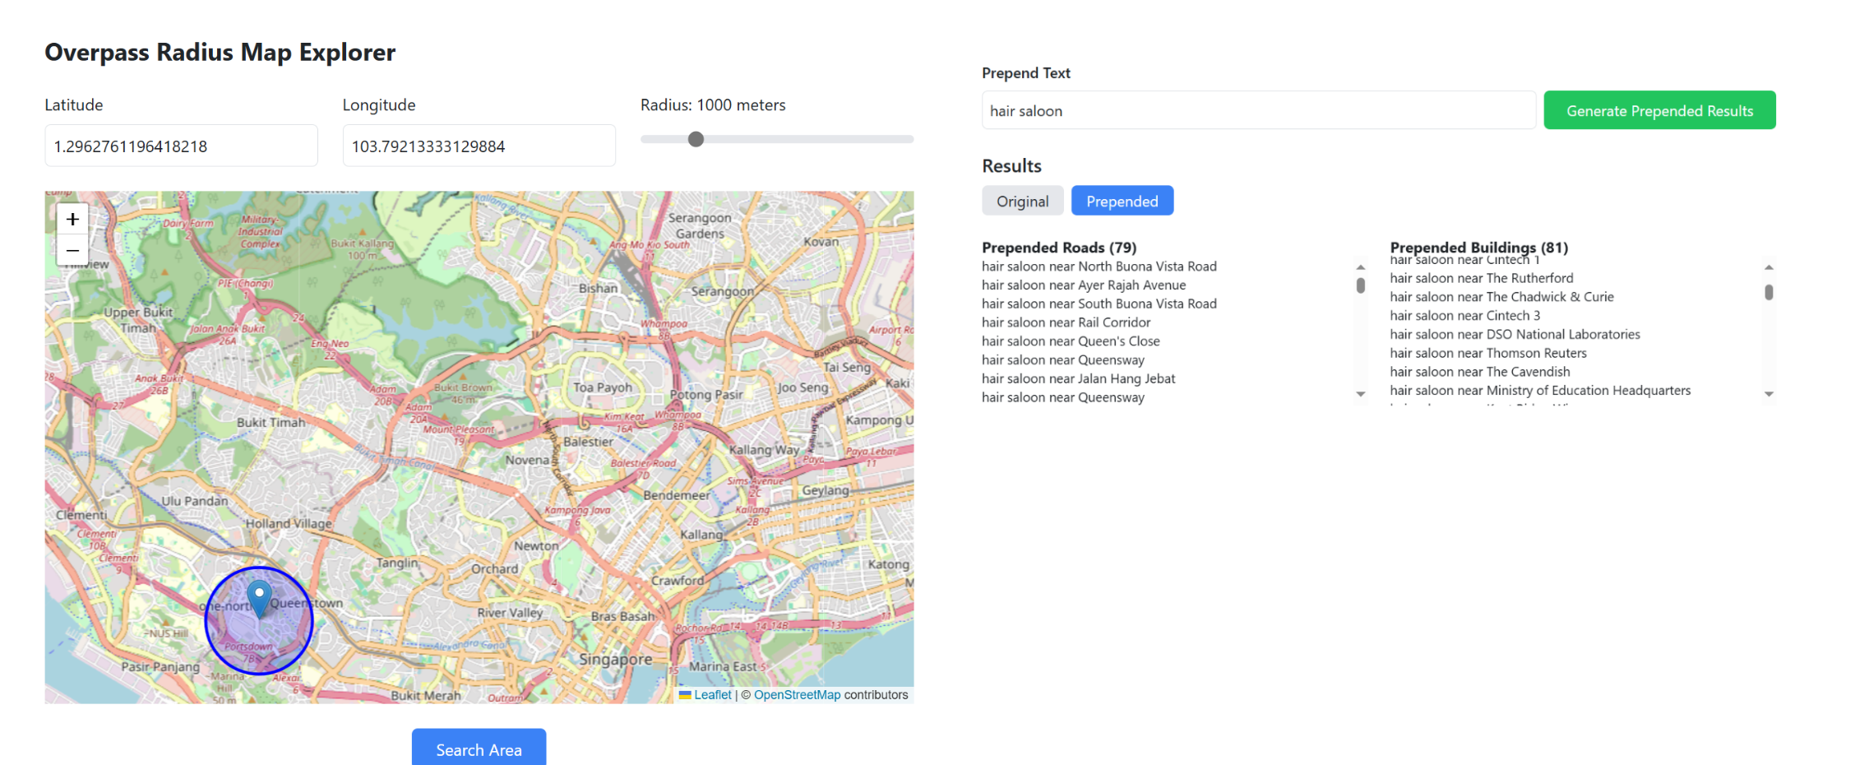Image resolution: width=1855 pixels, height=765 pixels.
Task: Focus the Latitude input field
Action: 181,146
